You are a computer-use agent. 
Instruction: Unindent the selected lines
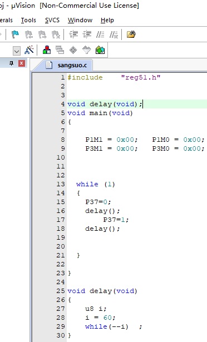coord(87,34)
